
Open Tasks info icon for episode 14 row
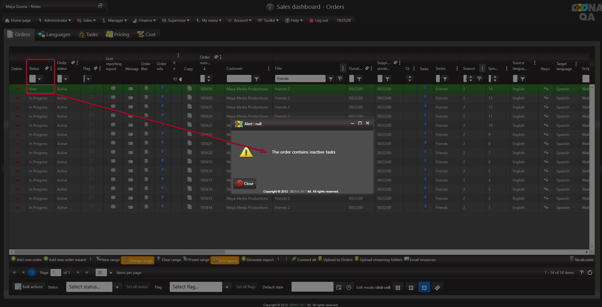[x=425, y=88]
